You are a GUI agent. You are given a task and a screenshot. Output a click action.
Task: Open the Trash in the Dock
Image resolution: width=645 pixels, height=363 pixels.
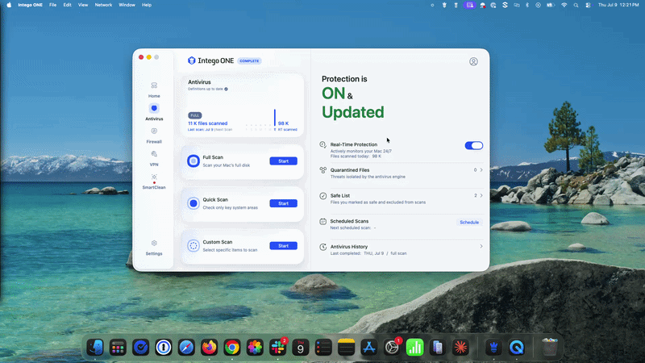(x=550, y=348)
